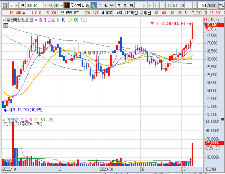Click the red 18,140 current price tag
Screen dimensions: 225x174
pyautogui.click(x=214, y=25)
